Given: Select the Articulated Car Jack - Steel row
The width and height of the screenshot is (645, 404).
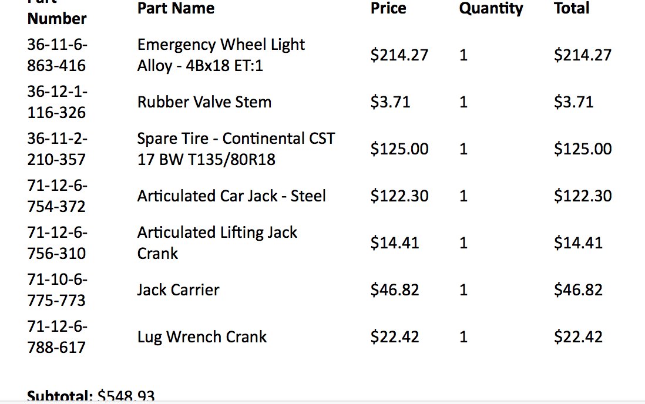Looking at the screenshot, I should pyautogui.click(x=231, y=196).
